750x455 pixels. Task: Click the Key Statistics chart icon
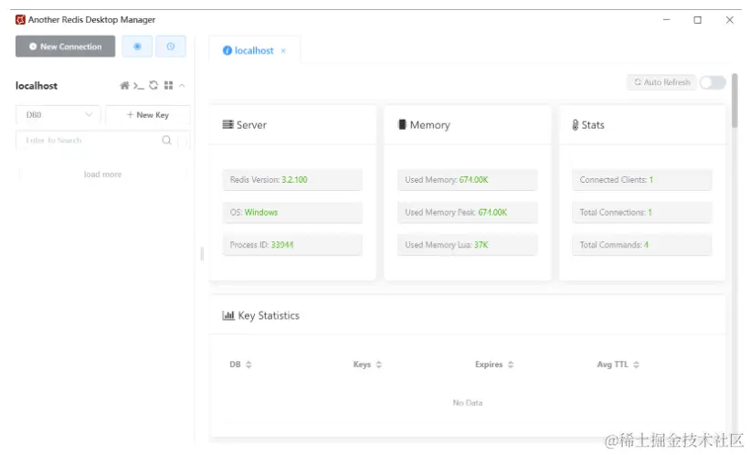point(228,315)
